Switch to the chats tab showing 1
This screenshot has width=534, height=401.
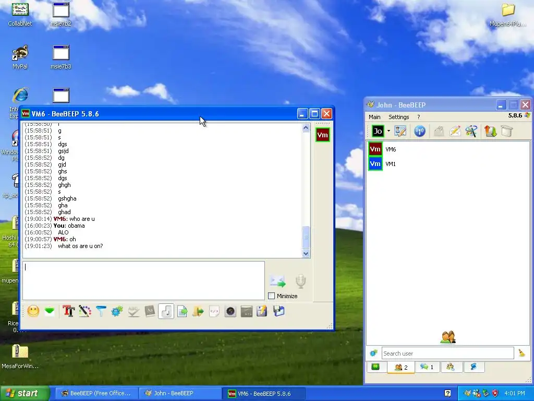click(427, 367)
